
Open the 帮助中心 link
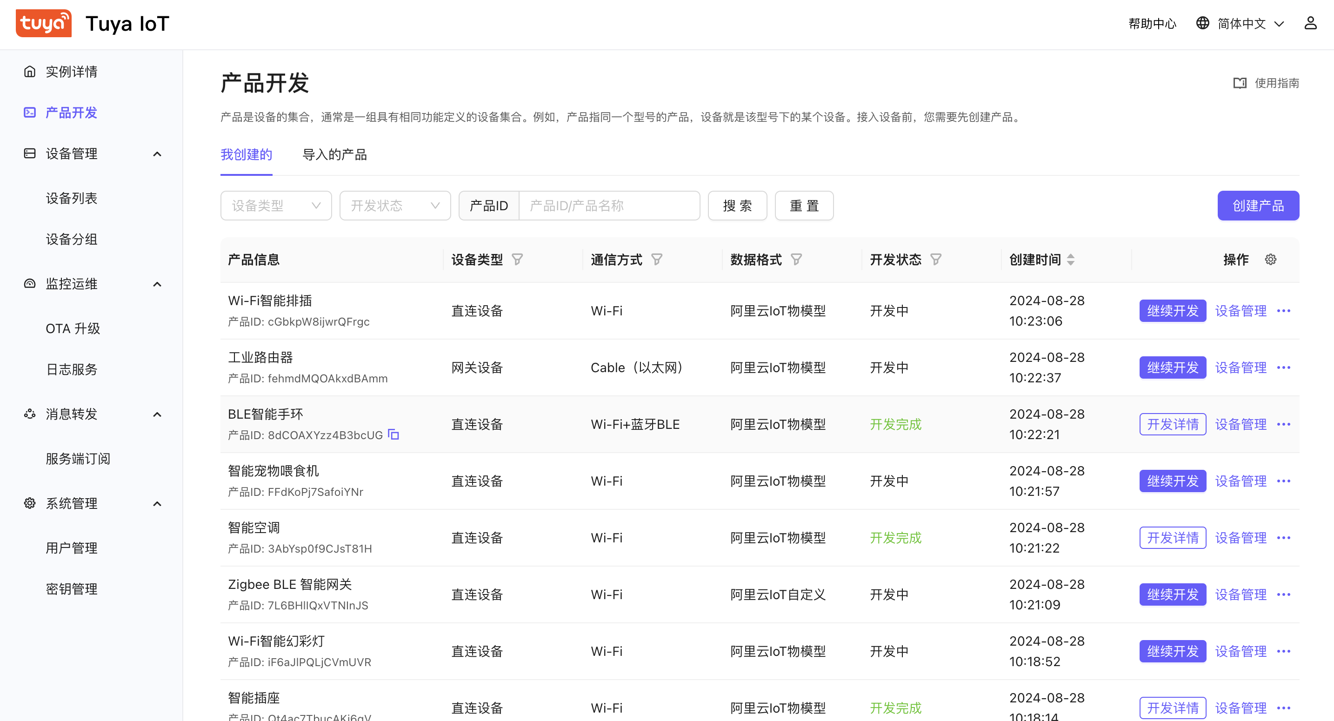tap(1152, 23)
